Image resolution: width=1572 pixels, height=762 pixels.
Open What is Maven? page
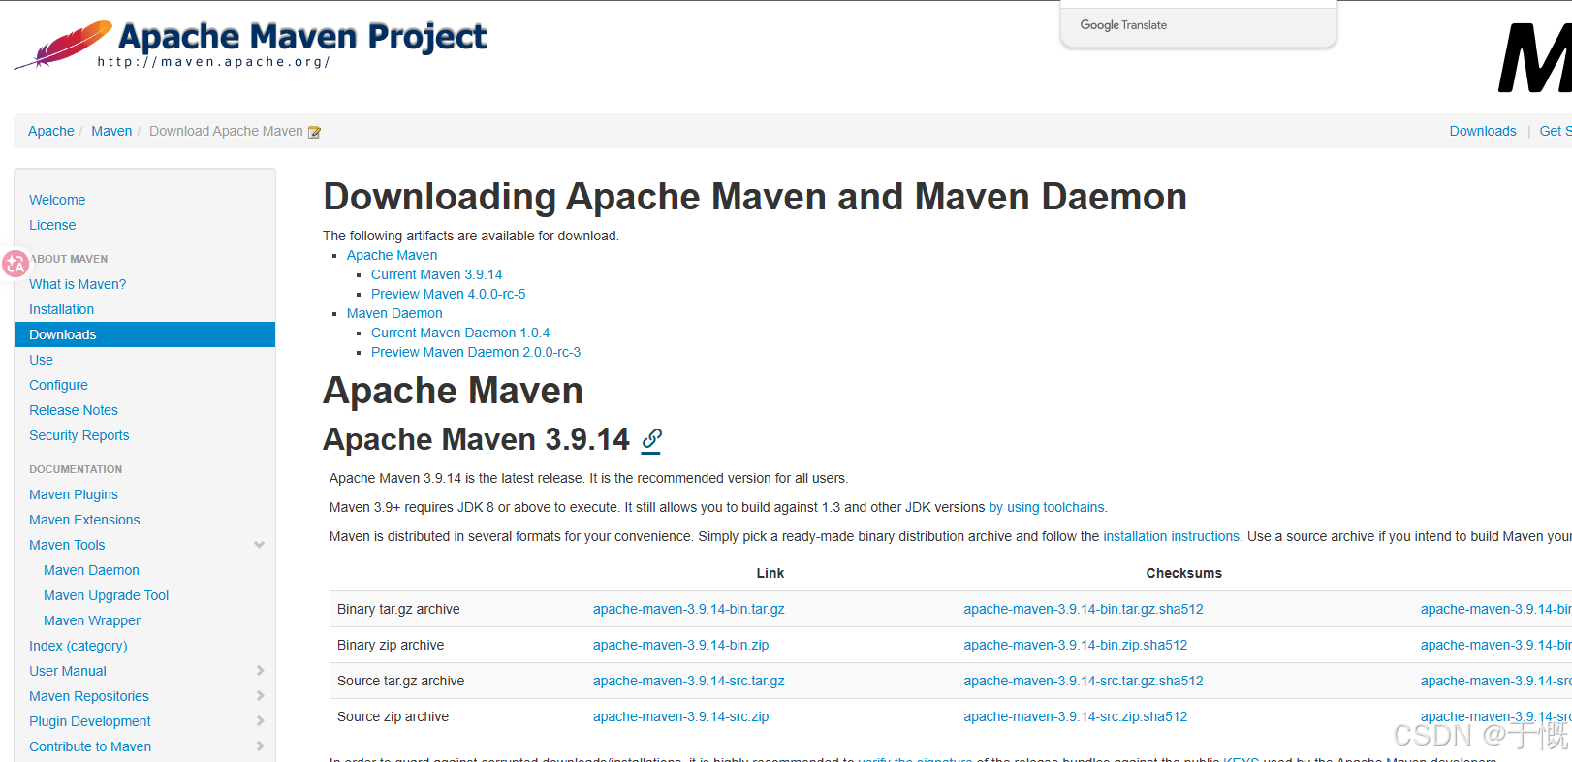(x=78, y=284)
